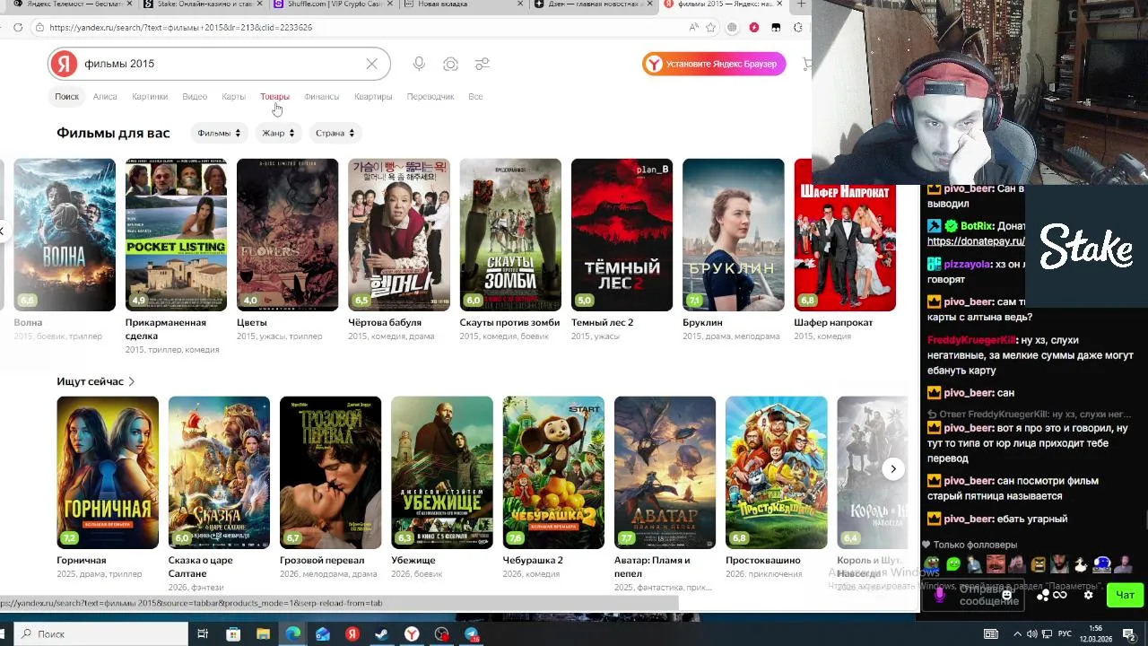The height and width of the screenshot is (646, 1148).
Task: Click the Чебурашка 2 title link
Action: 533,561
